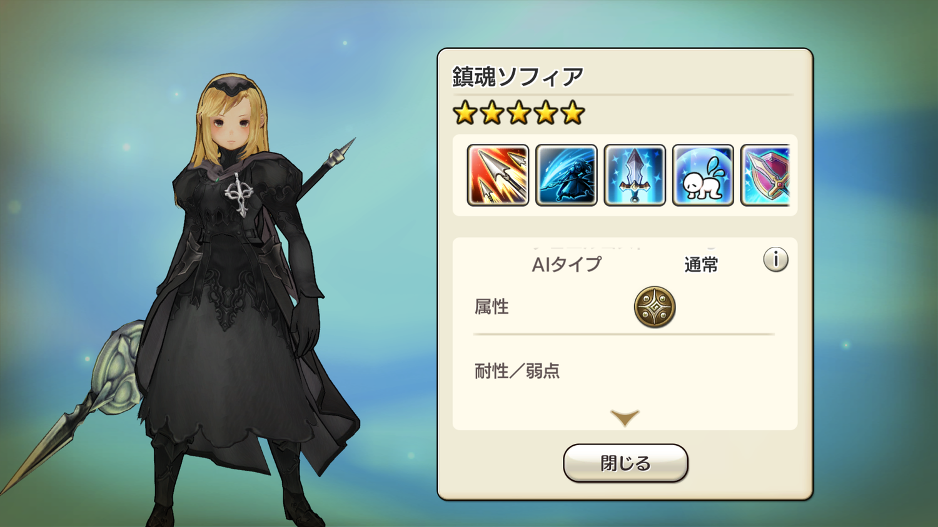Tap the round bronze attribute emblem

pos(655,307)
